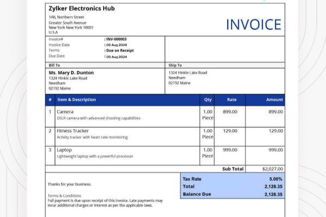The image size is (326, 217).
Task: Select the 5.00% tax rate value
Action: click(x=275, y=179)
